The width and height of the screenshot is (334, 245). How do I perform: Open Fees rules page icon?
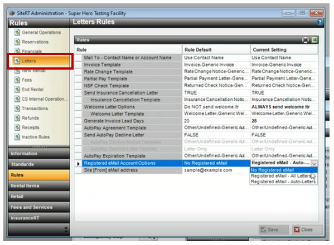pos(17,80)
